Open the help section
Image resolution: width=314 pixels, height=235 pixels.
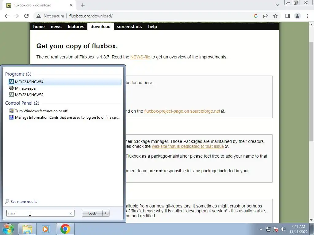click(152, 27)
